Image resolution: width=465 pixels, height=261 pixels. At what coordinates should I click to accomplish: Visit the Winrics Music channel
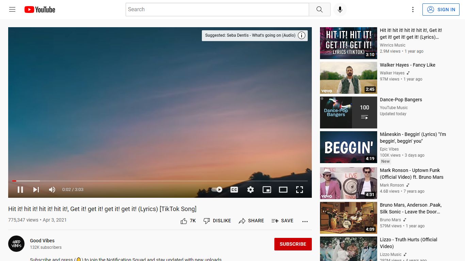pos(392,45)
